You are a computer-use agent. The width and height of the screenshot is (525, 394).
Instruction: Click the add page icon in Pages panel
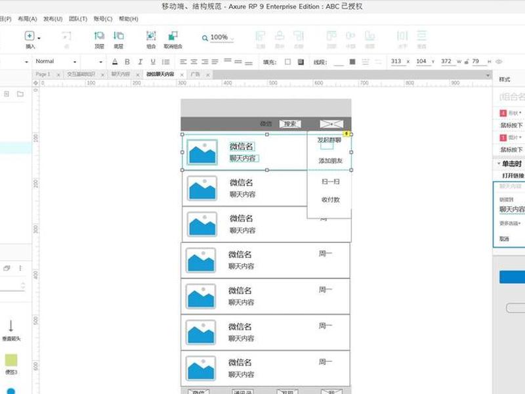7,94
